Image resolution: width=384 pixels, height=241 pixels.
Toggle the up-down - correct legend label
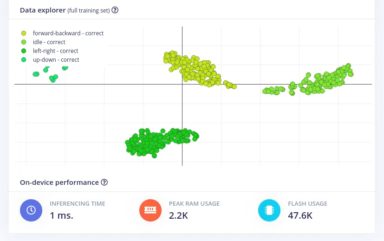[x=56, y=60]
